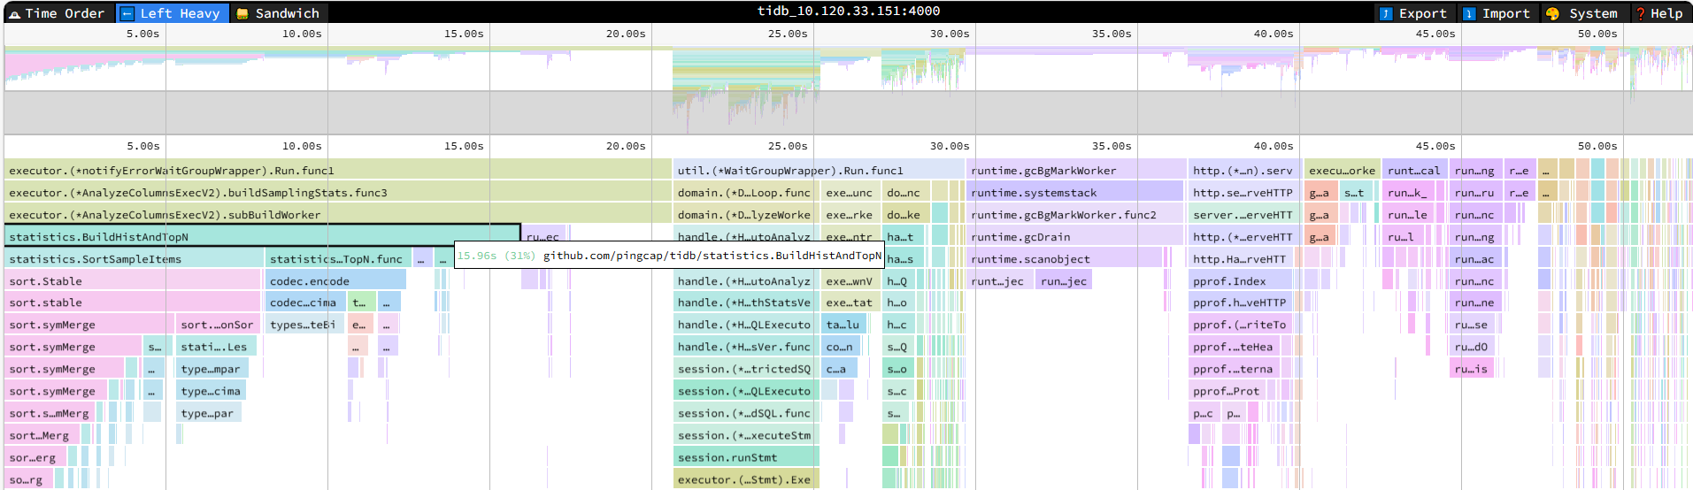The image size is (1693, 490).
Task: Open Help via the question mark icon
Action: pyautogui.click(x=1641, y=13)
